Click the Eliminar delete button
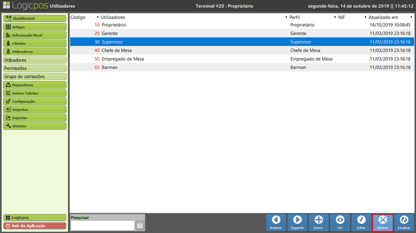This screenshot has height=233, width=416. point(382,223)
